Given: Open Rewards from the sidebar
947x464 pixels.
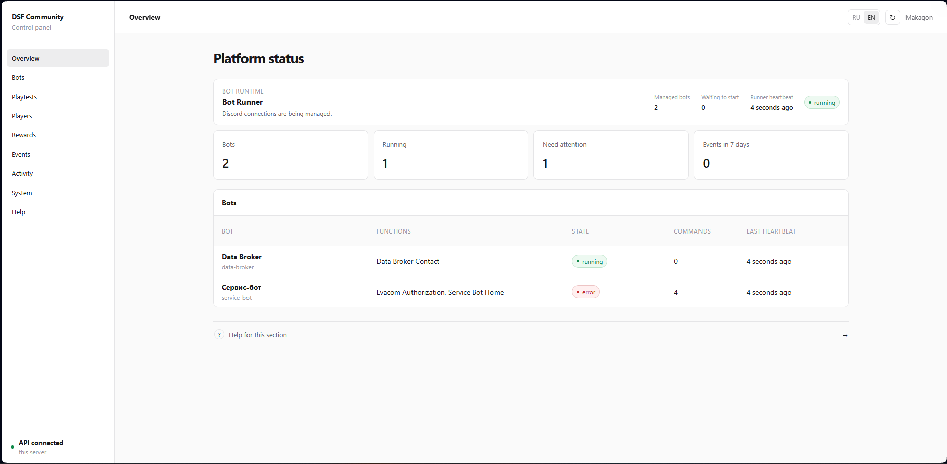Looking at the screenshot, I should click(58, 135).
